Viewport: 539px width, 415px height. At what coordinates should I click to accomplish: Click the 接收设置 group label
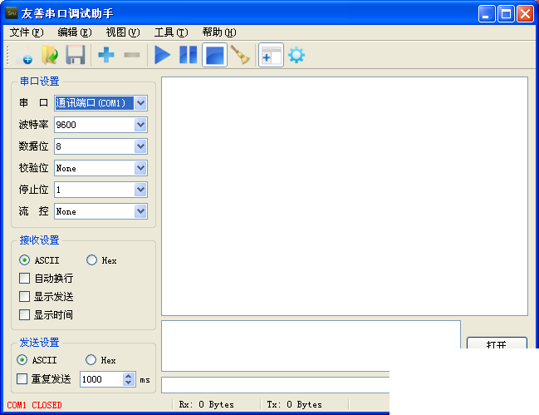(39, 240)
